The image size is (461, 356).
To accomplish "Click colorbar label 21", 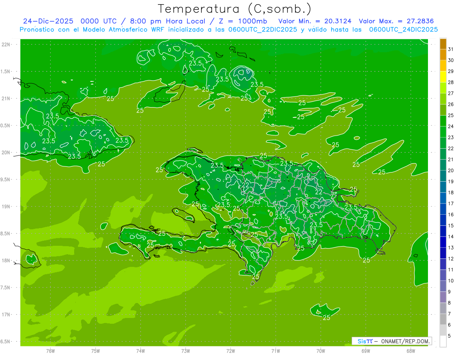I will (x=451, y=159).
